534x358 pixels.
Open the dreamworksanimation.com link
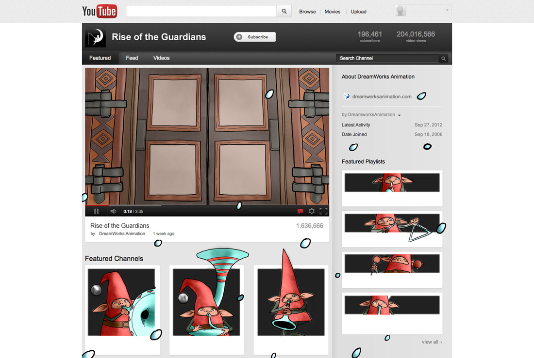coord(382,96)
